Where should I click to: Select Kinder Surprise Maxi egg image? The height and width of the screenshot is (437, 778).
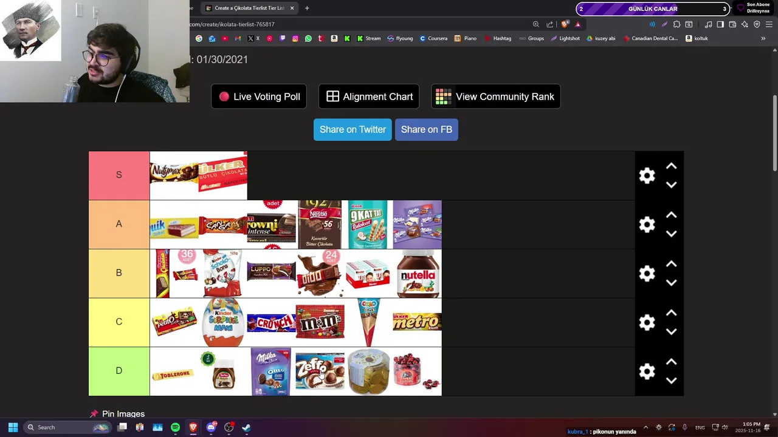point(223,322)
